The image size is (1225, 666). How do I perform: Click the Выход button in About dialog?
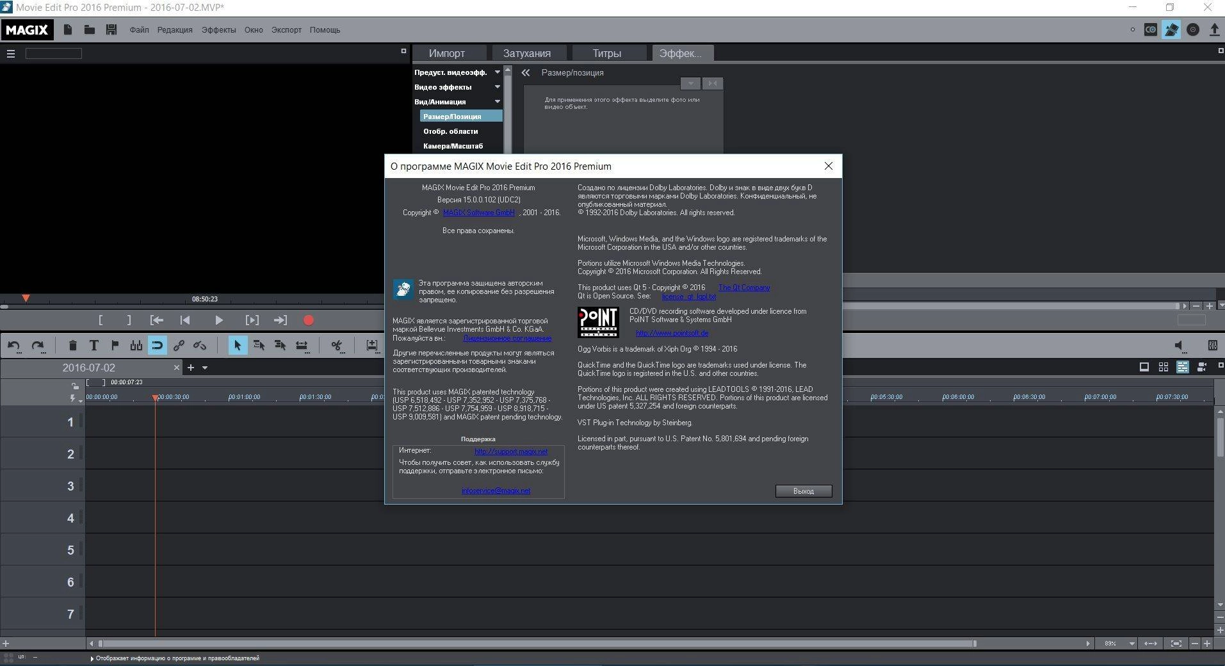pyautogui.click(x=804, y=491)
